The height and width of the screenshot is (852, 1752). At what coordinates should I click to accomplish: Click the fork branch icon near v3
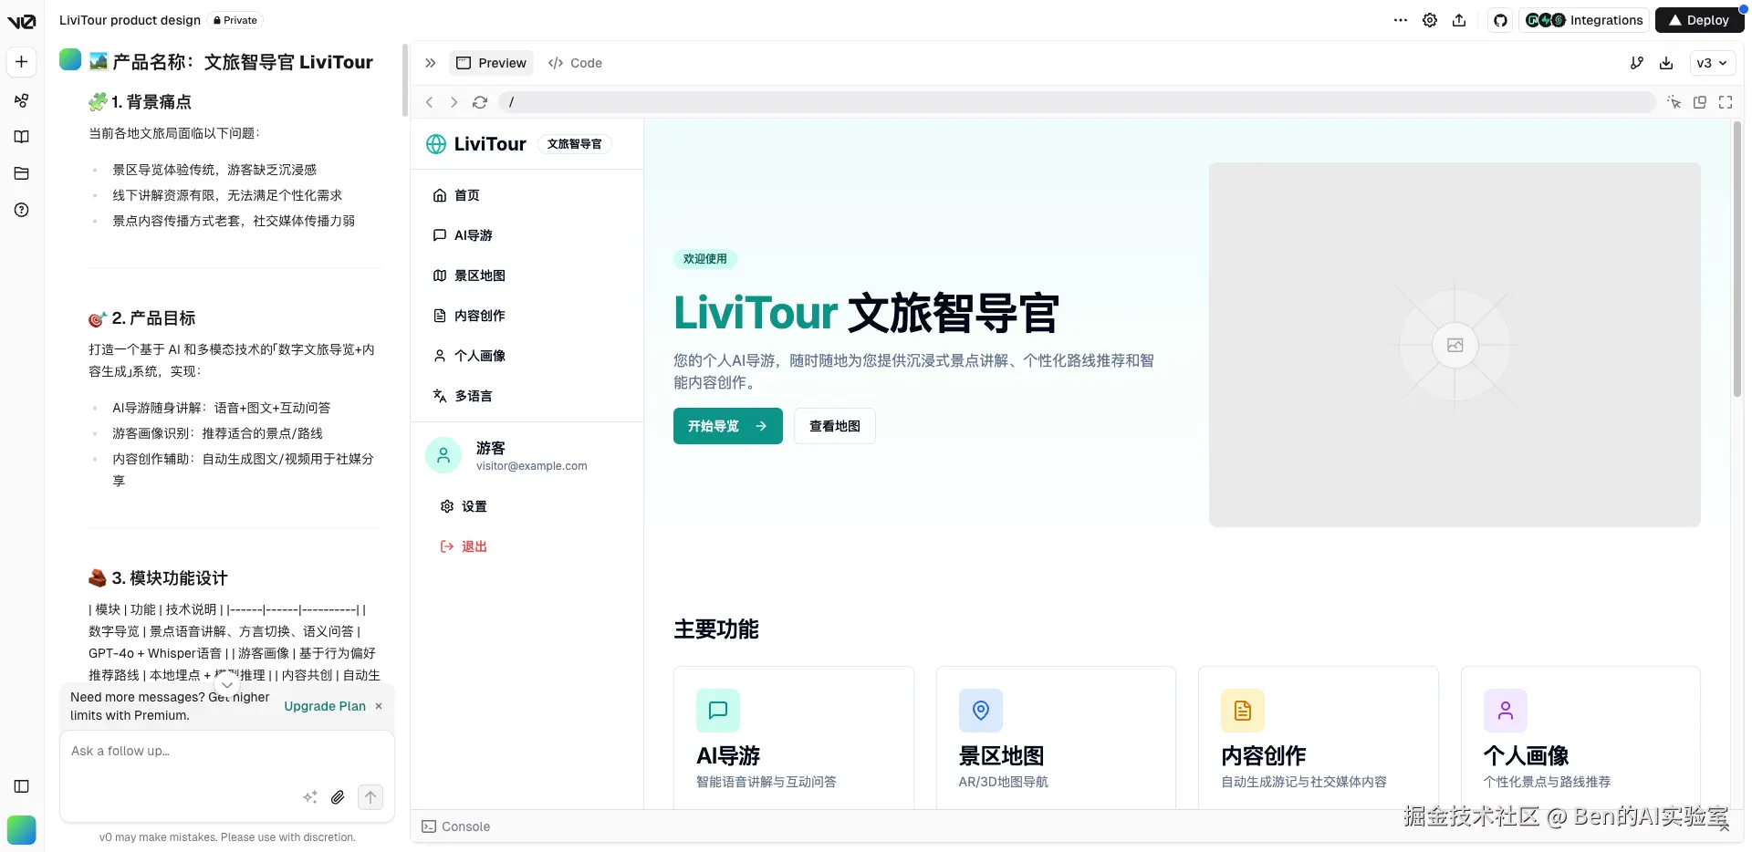coord(1637,63)
